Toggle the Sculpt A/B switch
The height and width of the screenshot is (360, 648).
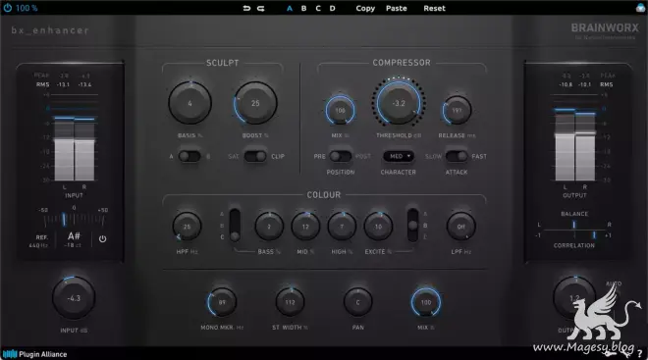click(189, 156)
